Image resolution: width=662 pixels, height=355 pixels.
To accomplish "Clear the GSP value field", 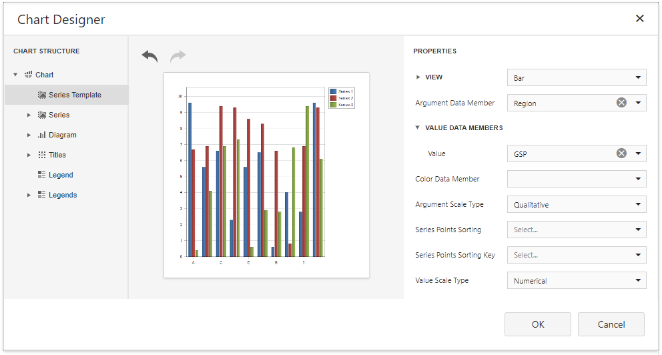I will 621,153.
